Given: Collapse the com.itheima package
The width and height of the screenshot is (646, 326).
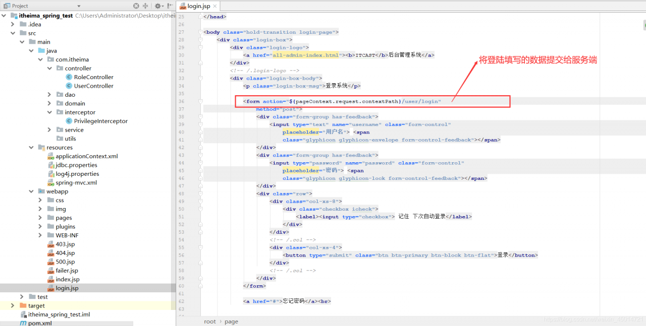Looking at the screenshot, I should tap(40, 59).
